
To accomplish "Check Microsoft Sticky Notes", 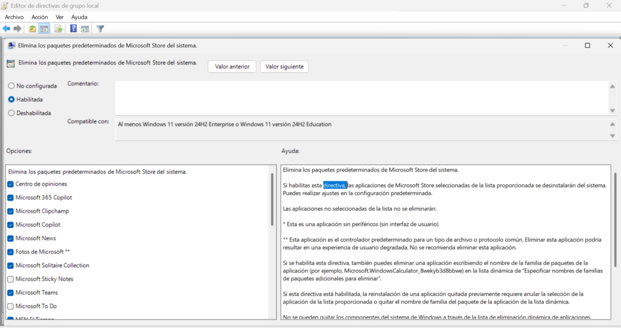I will (11, 279).
